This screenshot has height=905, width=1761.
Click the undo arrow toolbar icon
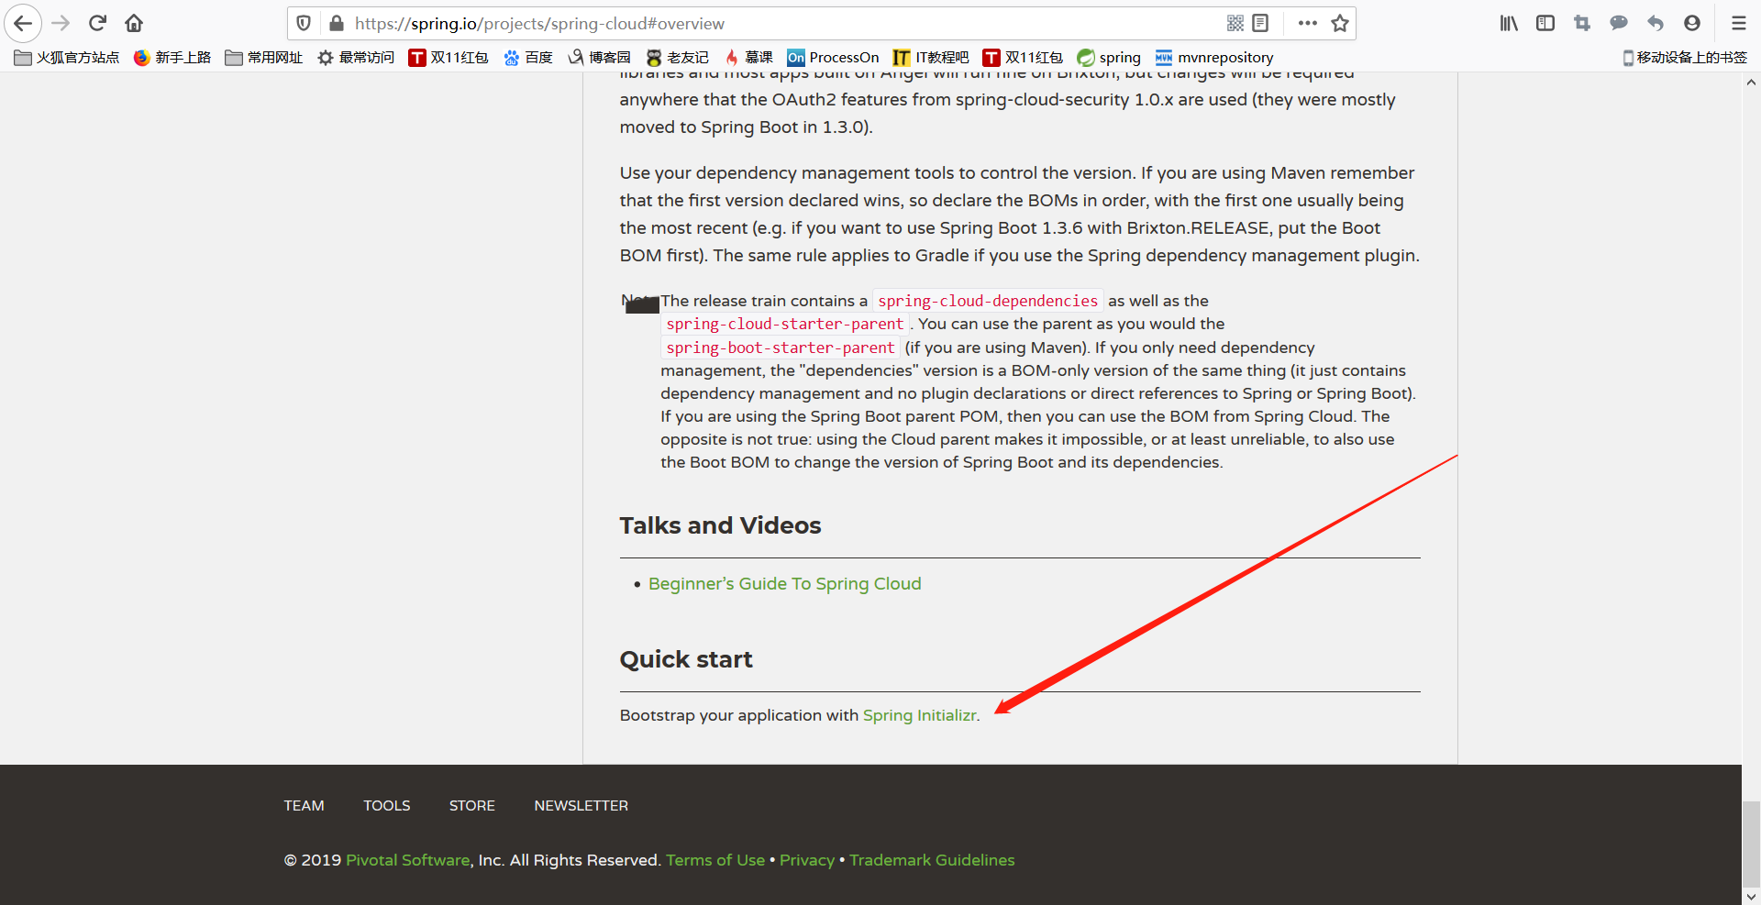[x=1656, y=23]
